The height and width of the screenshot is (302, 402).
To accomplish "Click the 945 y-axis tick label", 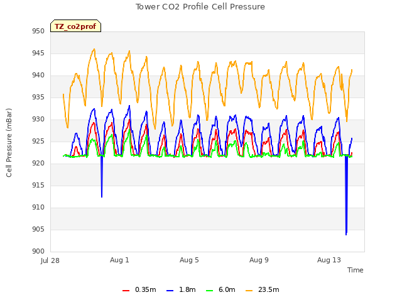I will click(38, 53).
